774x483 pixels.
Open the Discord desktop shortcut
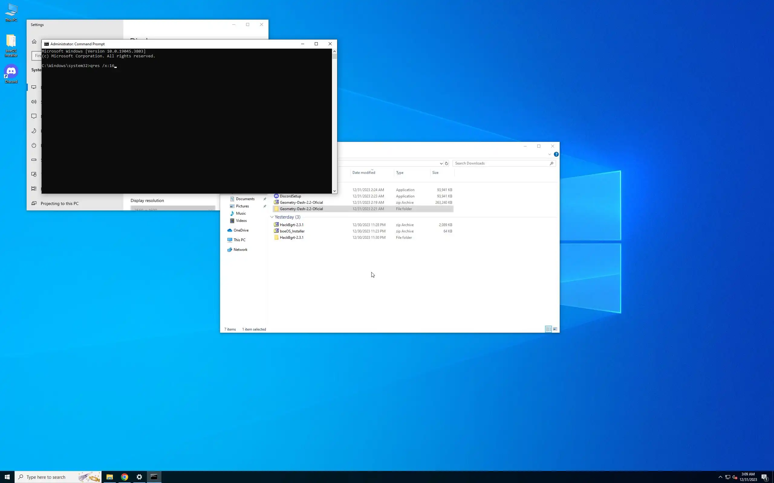[11, 74]
